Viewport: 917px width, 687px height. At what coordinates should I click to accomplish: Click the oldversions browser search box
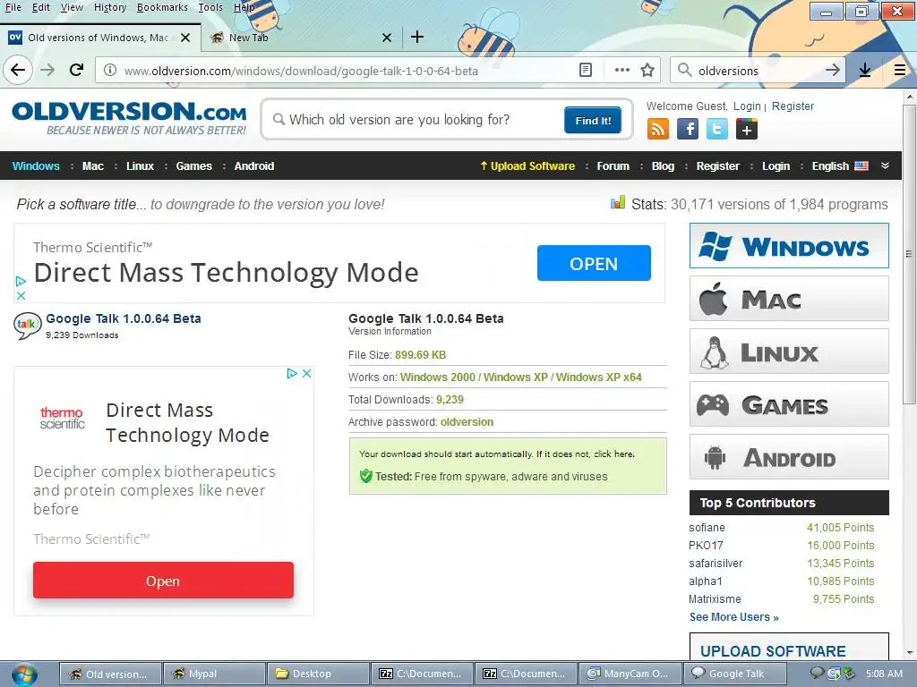758,71
